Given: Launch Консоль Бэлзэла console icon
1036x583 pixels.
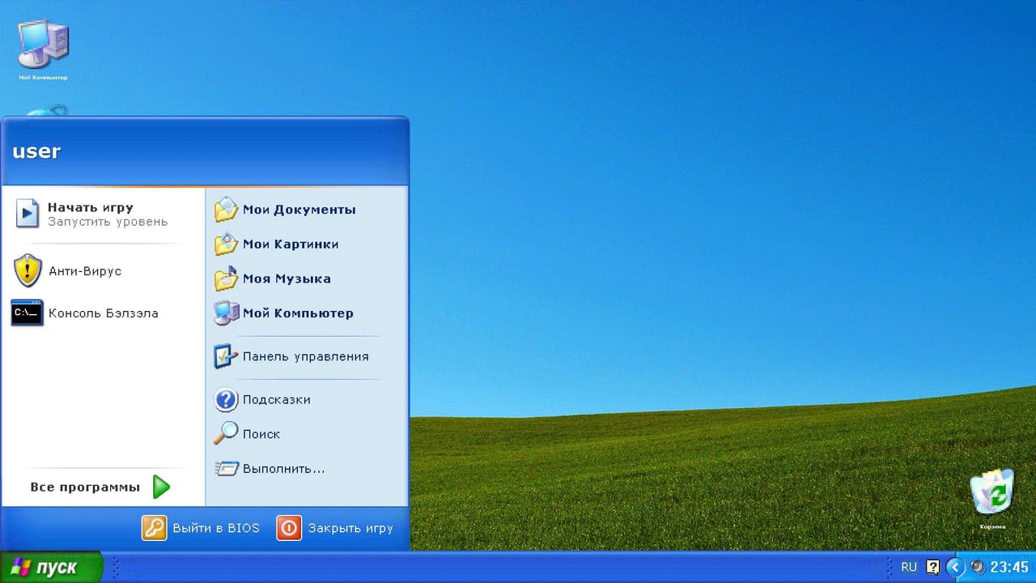Looking at the screenshot, I should tap(27, 313).
